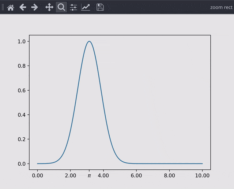Click the 2.00 x-axis tick label
The image size is (234, 189).
[x=71, y=176]
